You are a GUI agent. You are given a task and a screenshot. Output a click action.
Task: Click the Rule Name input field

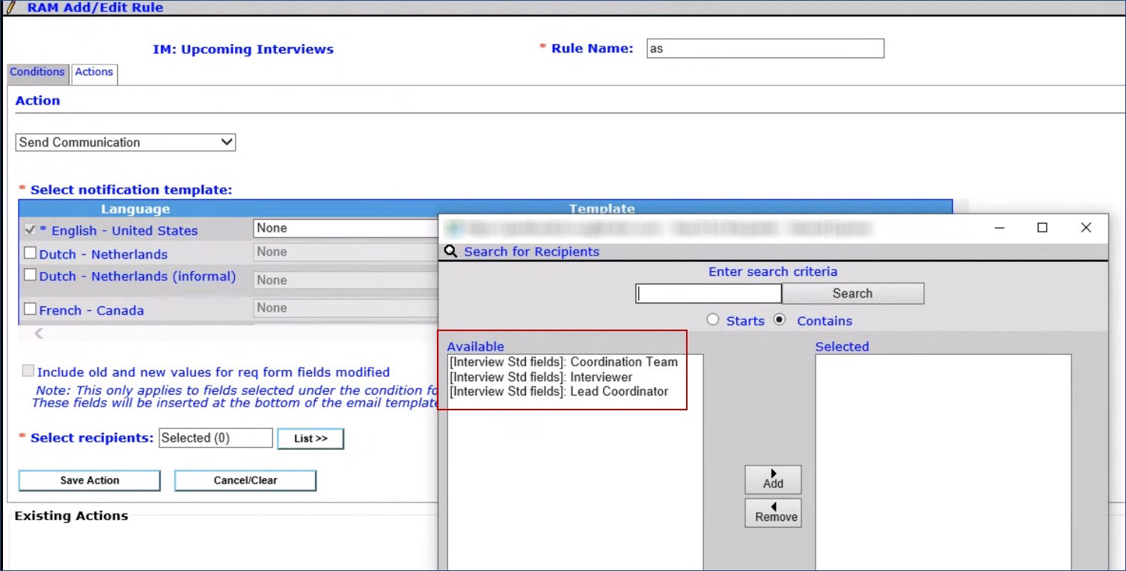(765, 49)
